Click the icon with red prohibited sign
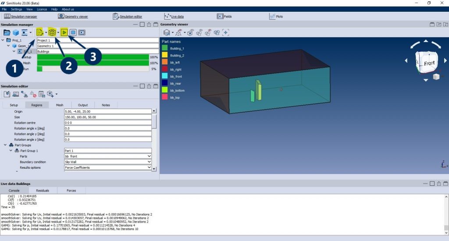This screenshot has width=449, height=241. click(33, 94)
